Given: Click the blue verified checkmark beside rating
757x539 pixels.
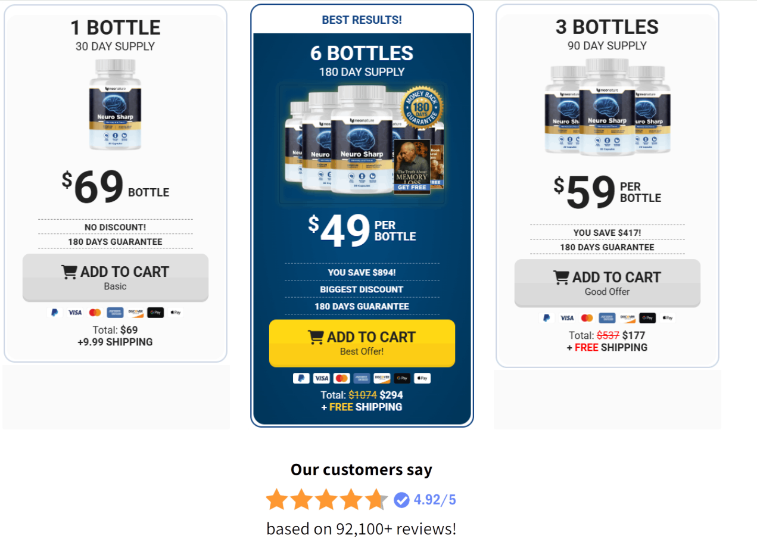Looking at the screenshot, I should click(x=402, y=500).
